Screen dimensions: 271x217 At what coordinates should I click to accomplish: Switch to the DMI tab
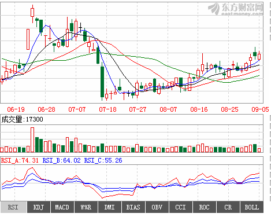(110, 207)
